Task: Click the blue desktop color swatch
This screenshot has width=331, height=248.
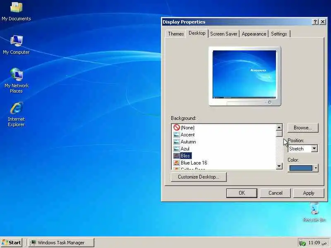Action: coord(301,168)
